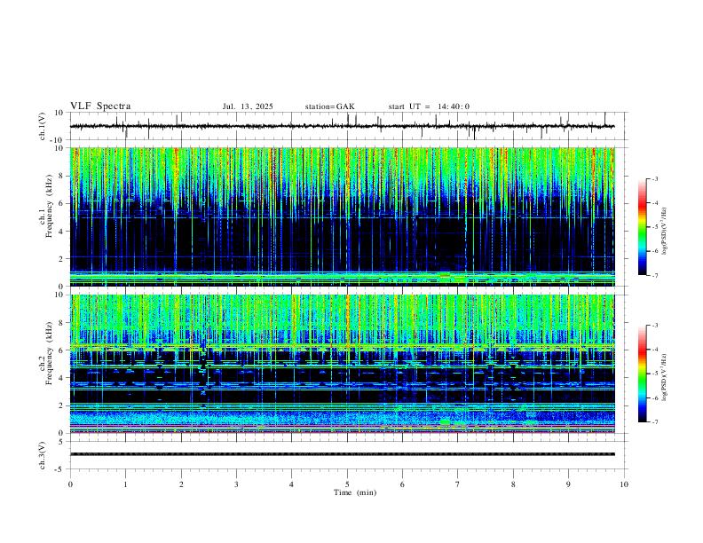Click the 'ch.1(V)' waveform axis label

[x=43, y=126]
